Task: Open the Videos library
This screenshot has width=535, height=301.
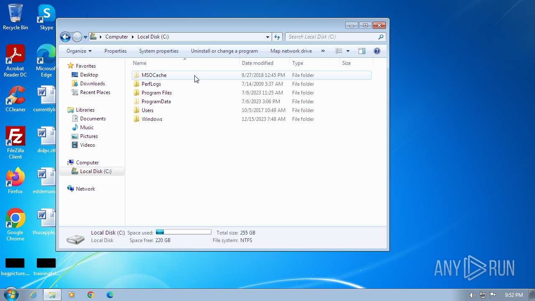Action: (x=87, y=145)
